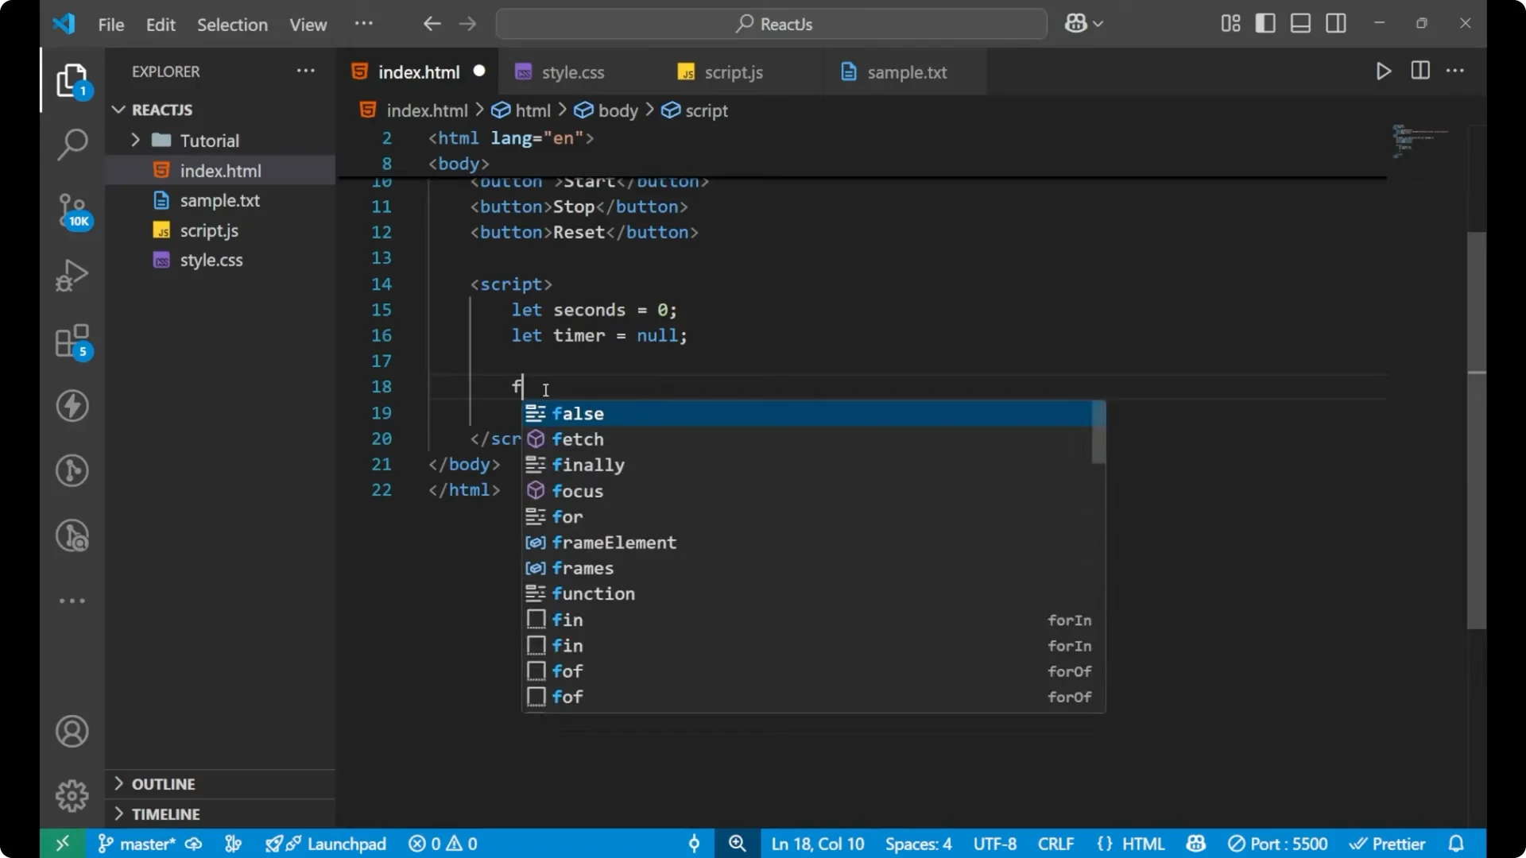Select fetch from the suggestion list

click(x=576, y=439)
